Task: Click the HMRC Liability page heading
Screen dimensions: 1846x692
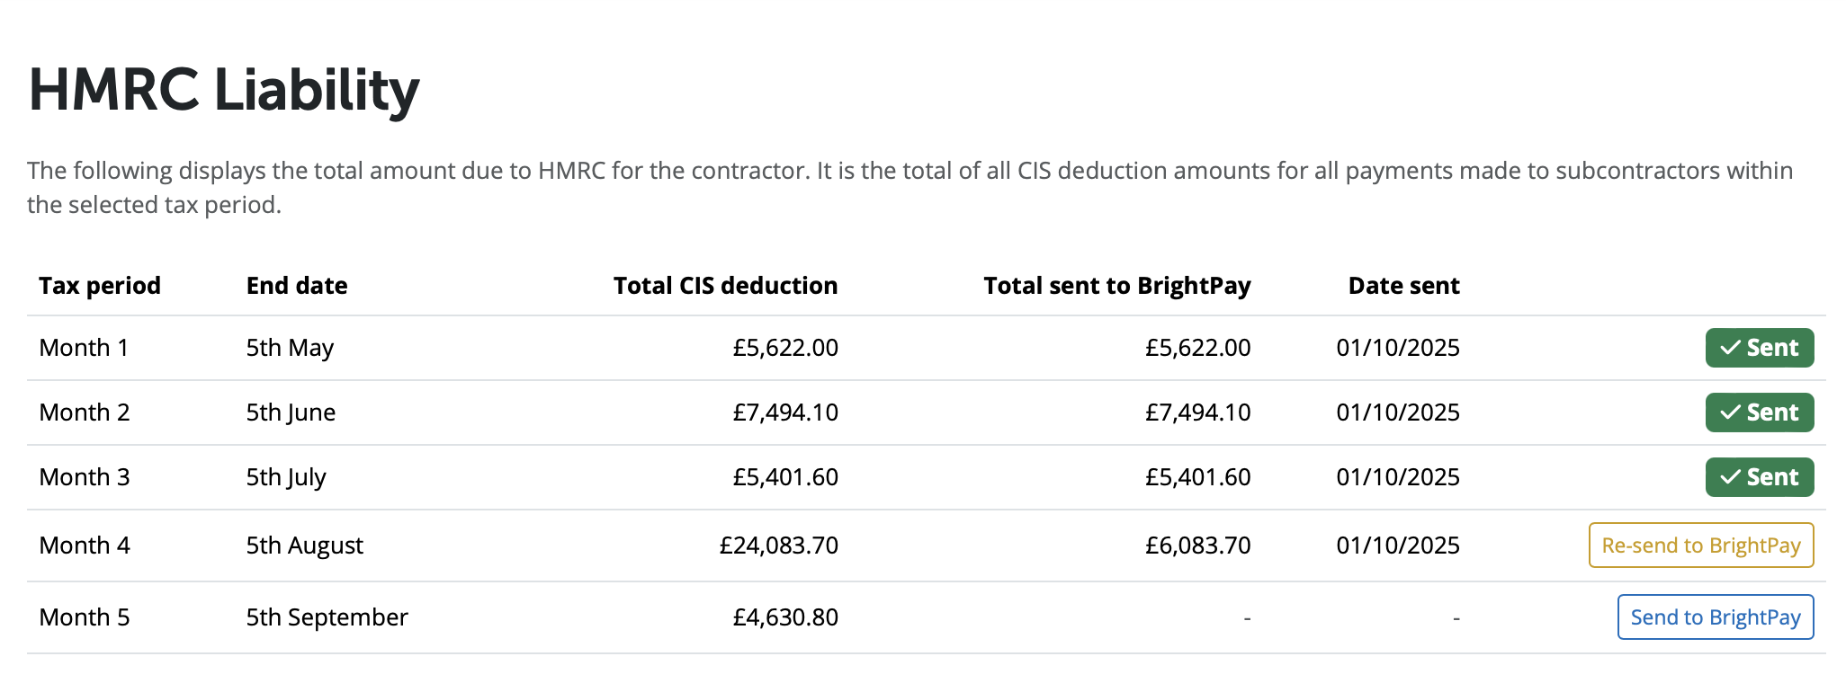Action: point(224,90)
